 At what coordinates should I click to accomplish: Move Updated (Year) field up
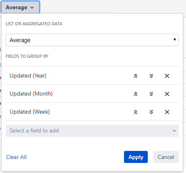[136, 76]
